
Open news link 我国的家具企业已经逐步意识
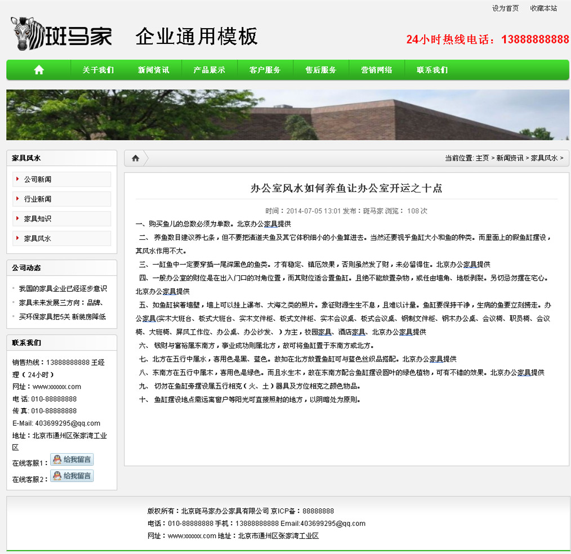(63, 289)
